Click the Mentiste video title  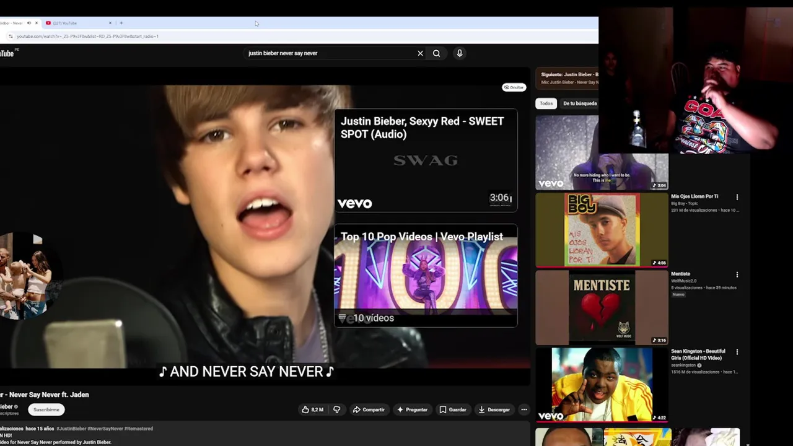click(680, 274)
